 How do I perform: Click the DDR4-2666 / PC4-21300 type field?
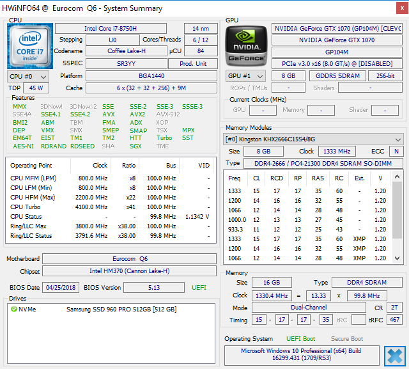[x=323, y=163]
